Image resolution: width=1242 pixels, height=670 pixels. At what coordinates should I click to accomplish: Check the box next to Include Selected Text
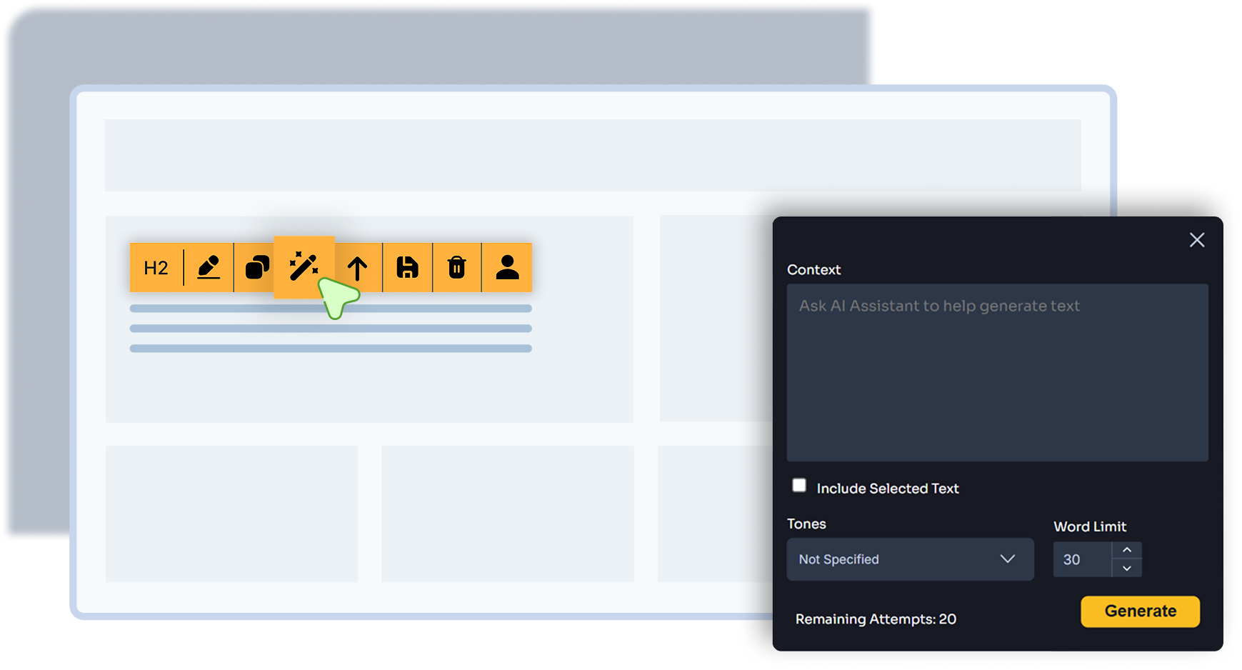click(x=798, y=485)
